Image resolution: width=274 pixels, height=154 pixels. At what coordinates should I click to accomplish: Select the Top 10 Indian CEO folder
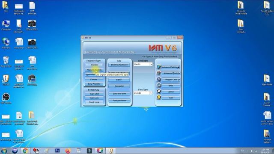tap(267, 8)
